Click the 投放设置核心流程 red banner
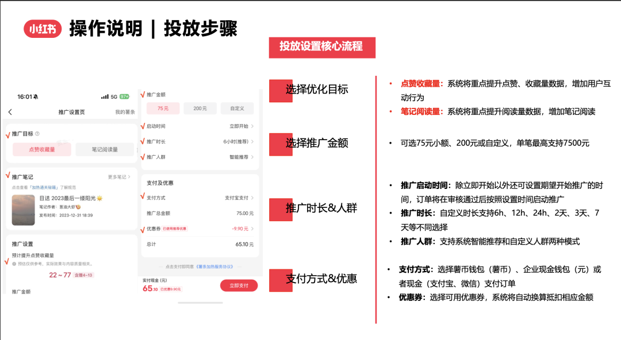621x340 pixels. pyautogui.click(x=322, y=48)
